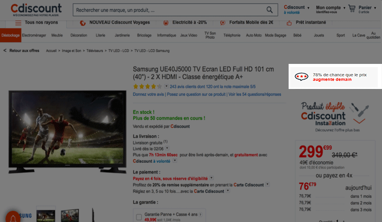Image resolution: width=382 pixels, height=222 pixels.
Task: Click the TV LED - LCD Samsung breadcrumb
Action: 152,51
